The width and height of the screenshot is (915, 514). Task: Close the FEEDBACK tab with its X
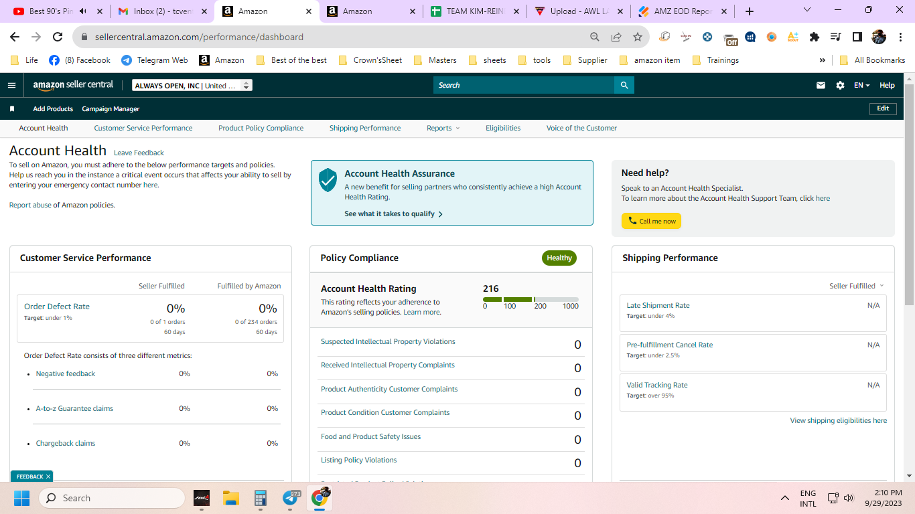[48, 477]
